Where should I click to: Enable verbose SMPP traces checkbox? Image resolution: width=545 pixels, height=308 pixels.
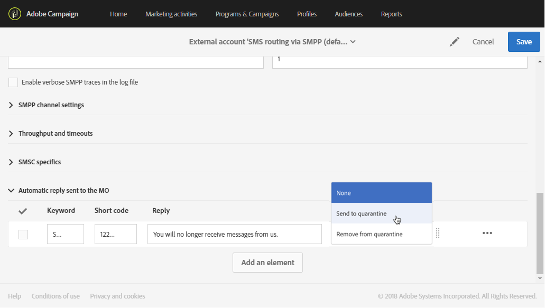click(13, 82)
